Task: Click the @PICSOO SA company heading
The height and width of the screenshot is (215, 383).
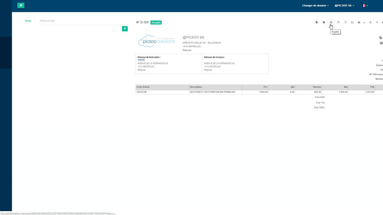Action: 193,37
